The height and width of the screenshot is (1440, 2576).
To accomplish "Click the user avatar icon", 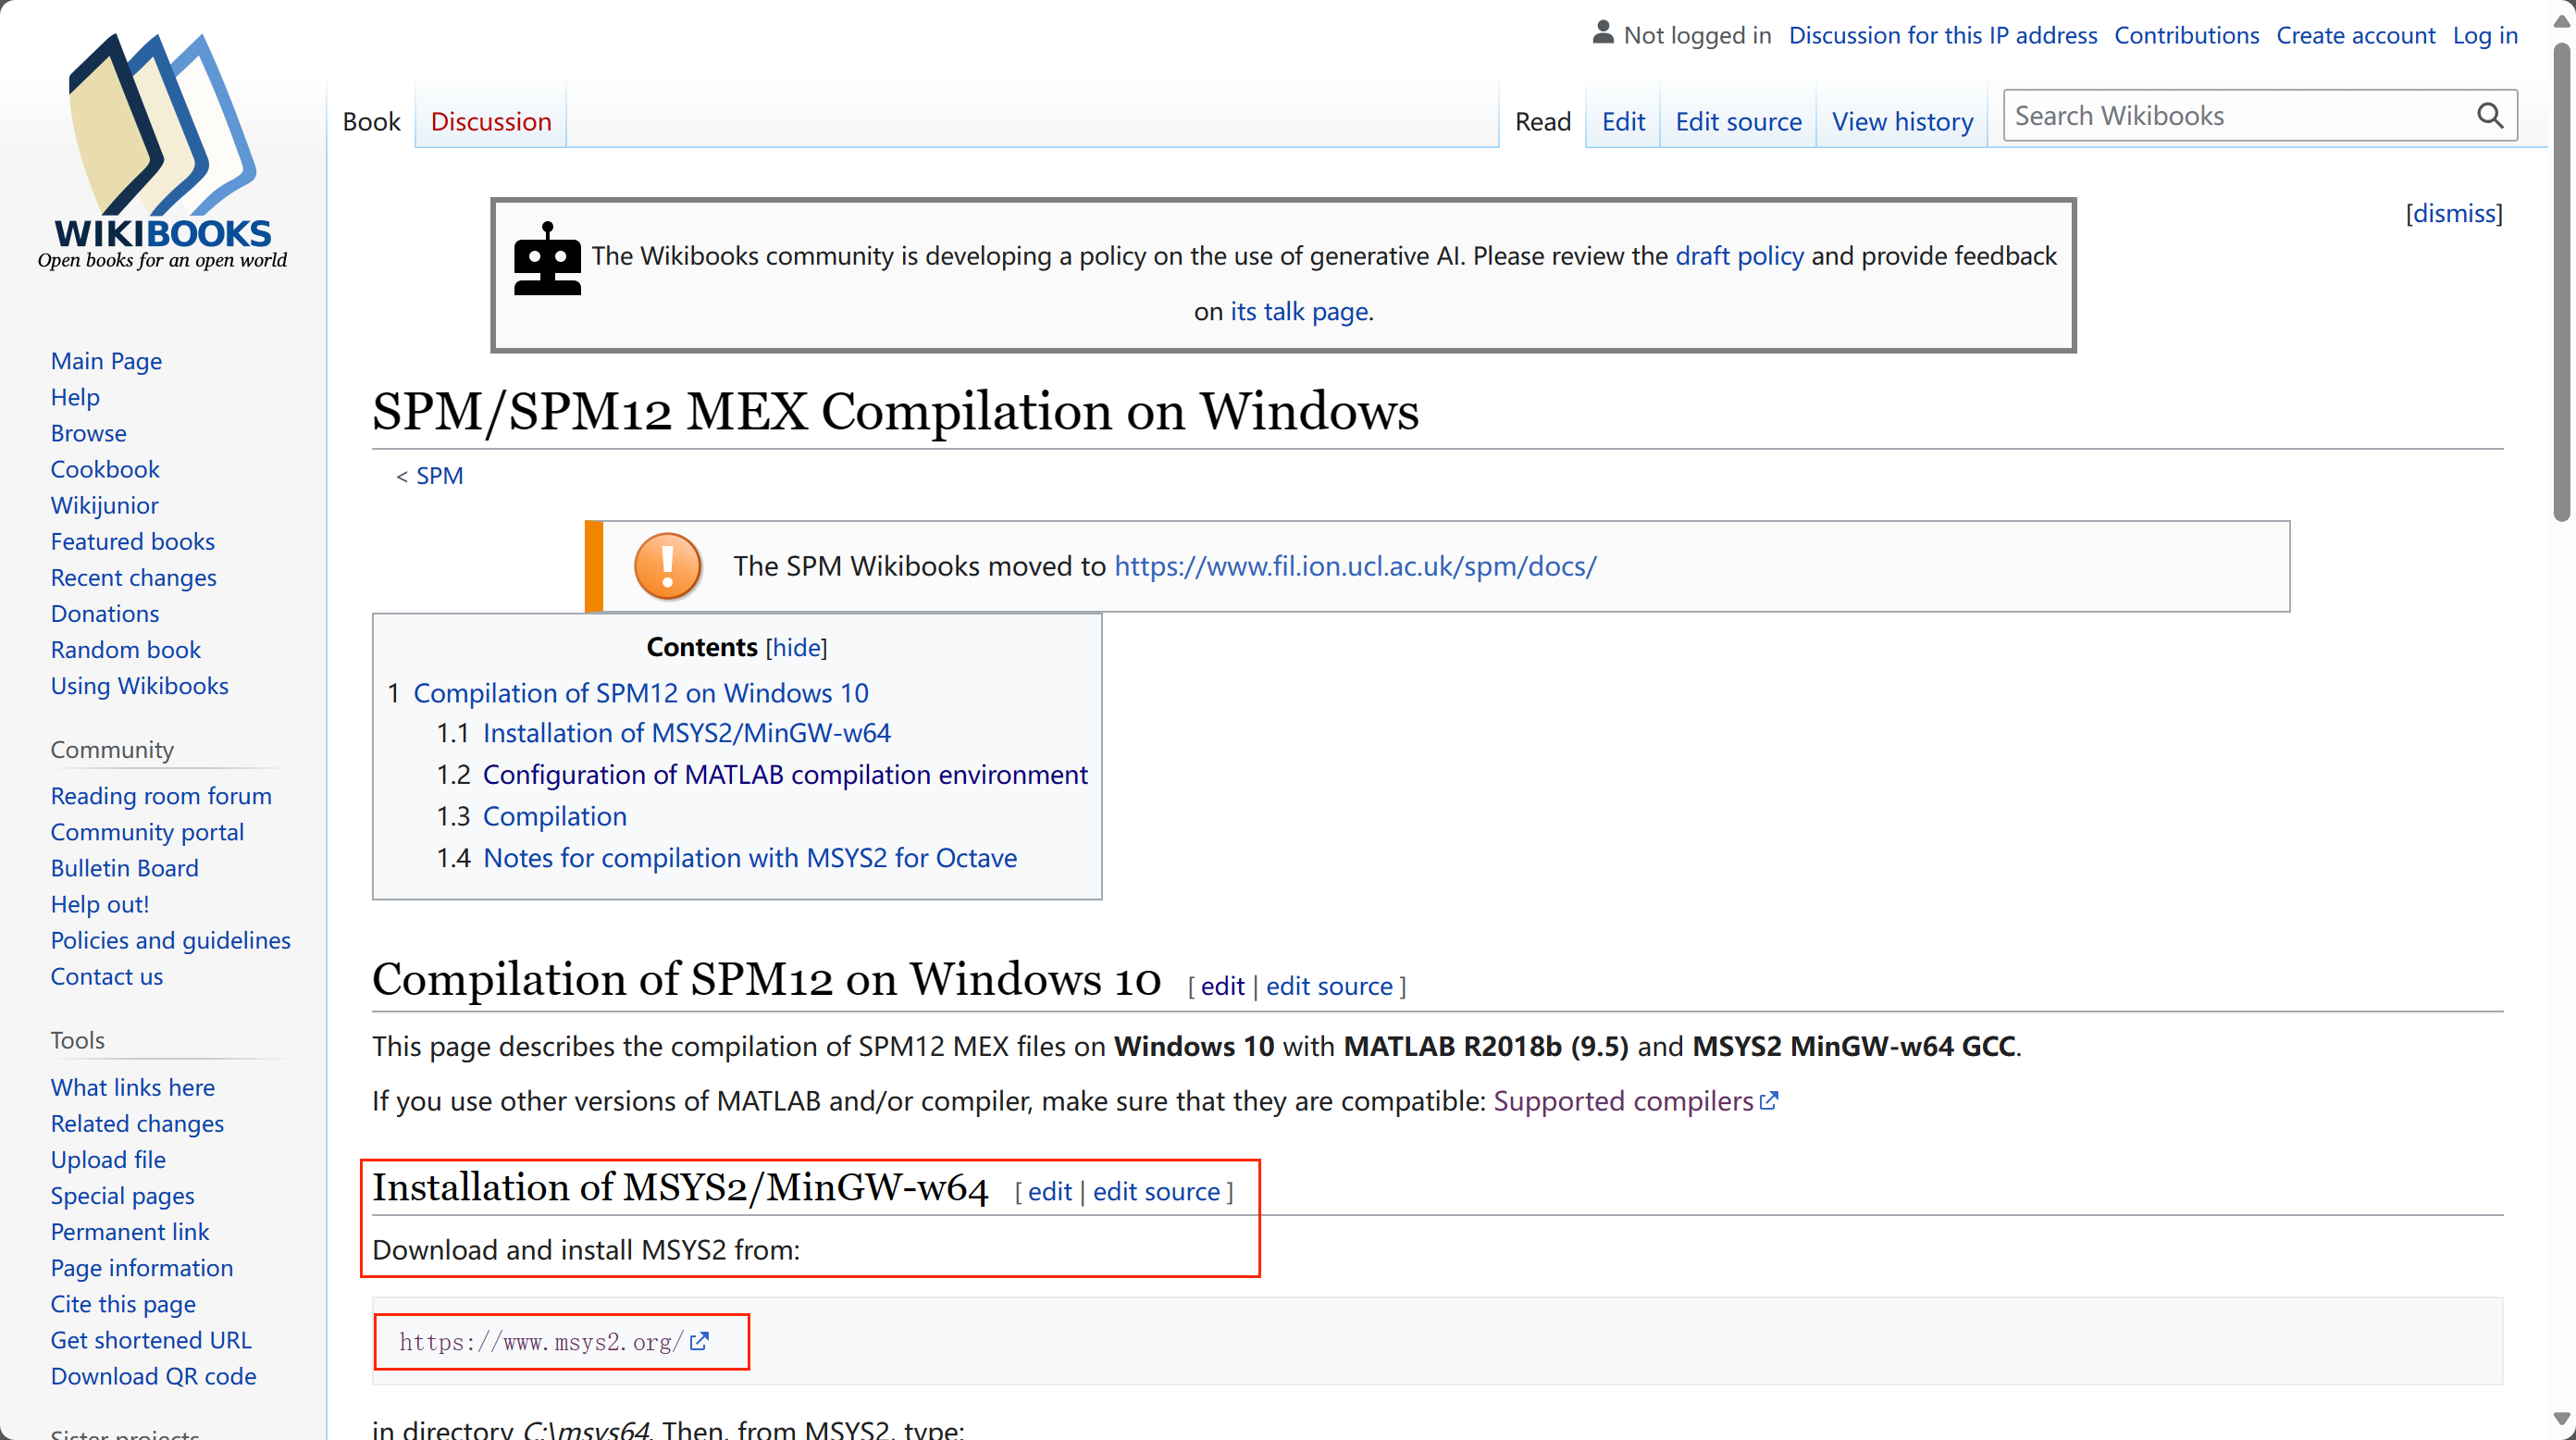I will tap(1603, 34).
